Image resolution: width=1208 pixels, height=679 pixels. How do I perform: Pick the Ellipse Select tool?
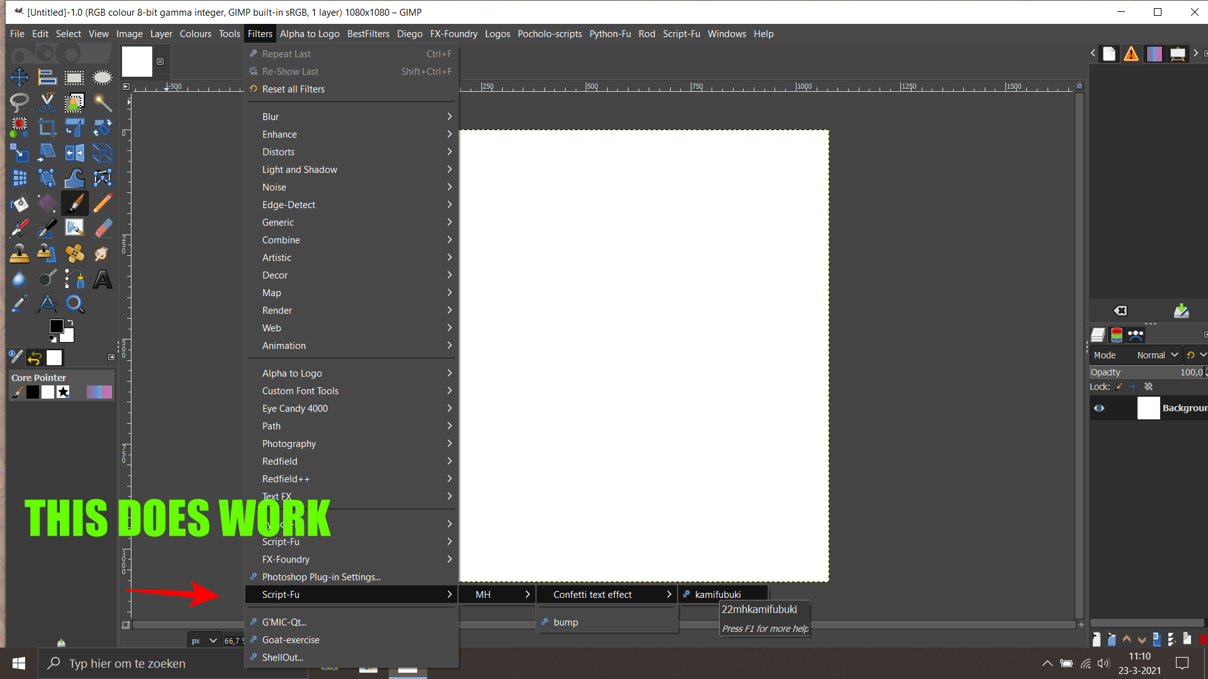pyautogui.click(x=102, y=77)
